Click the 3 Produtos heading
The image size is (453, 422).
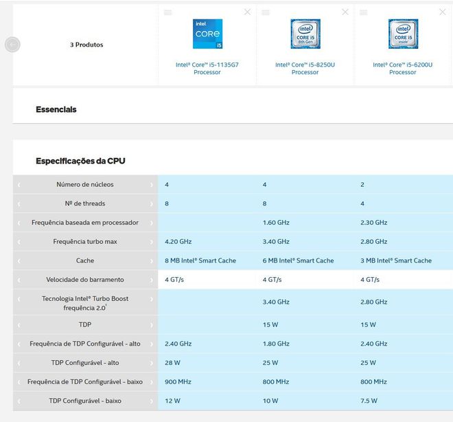click(86, 45)
